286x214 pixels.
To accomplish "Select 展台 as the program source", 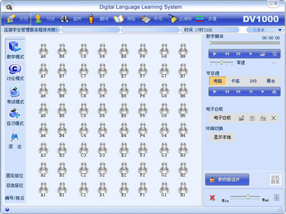I will click(270, 81).
